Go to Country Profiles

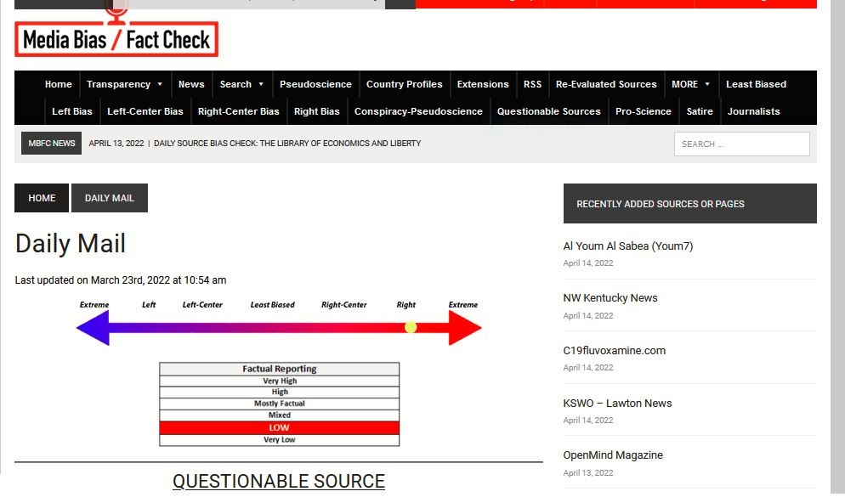404,85
